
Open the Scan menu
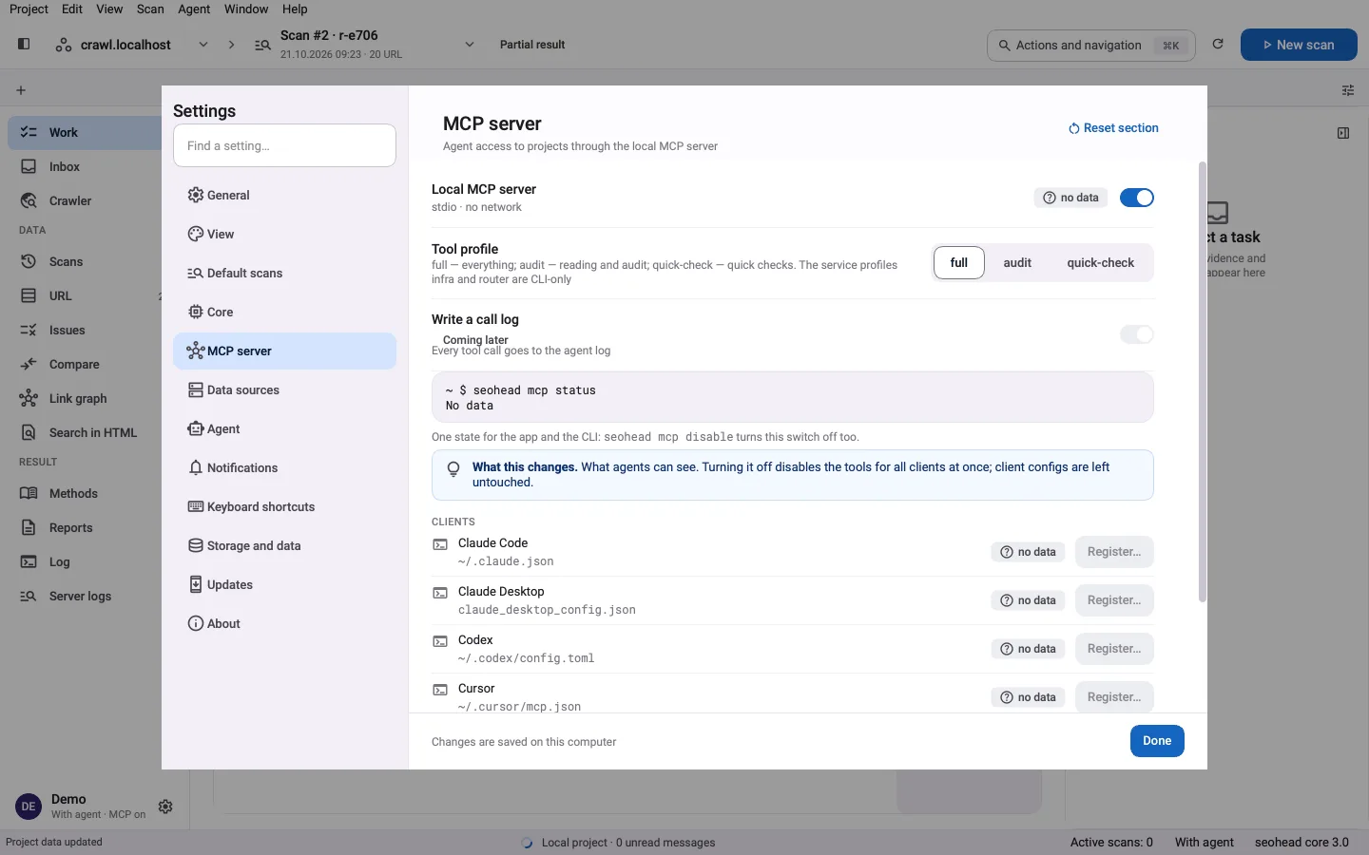pos(150,9)
